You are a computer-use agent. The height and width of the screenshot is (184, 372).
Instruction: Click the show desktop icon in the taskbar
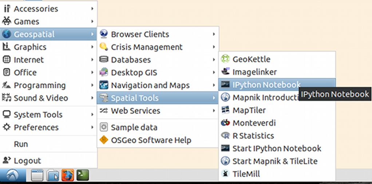(x=37, y=176)
